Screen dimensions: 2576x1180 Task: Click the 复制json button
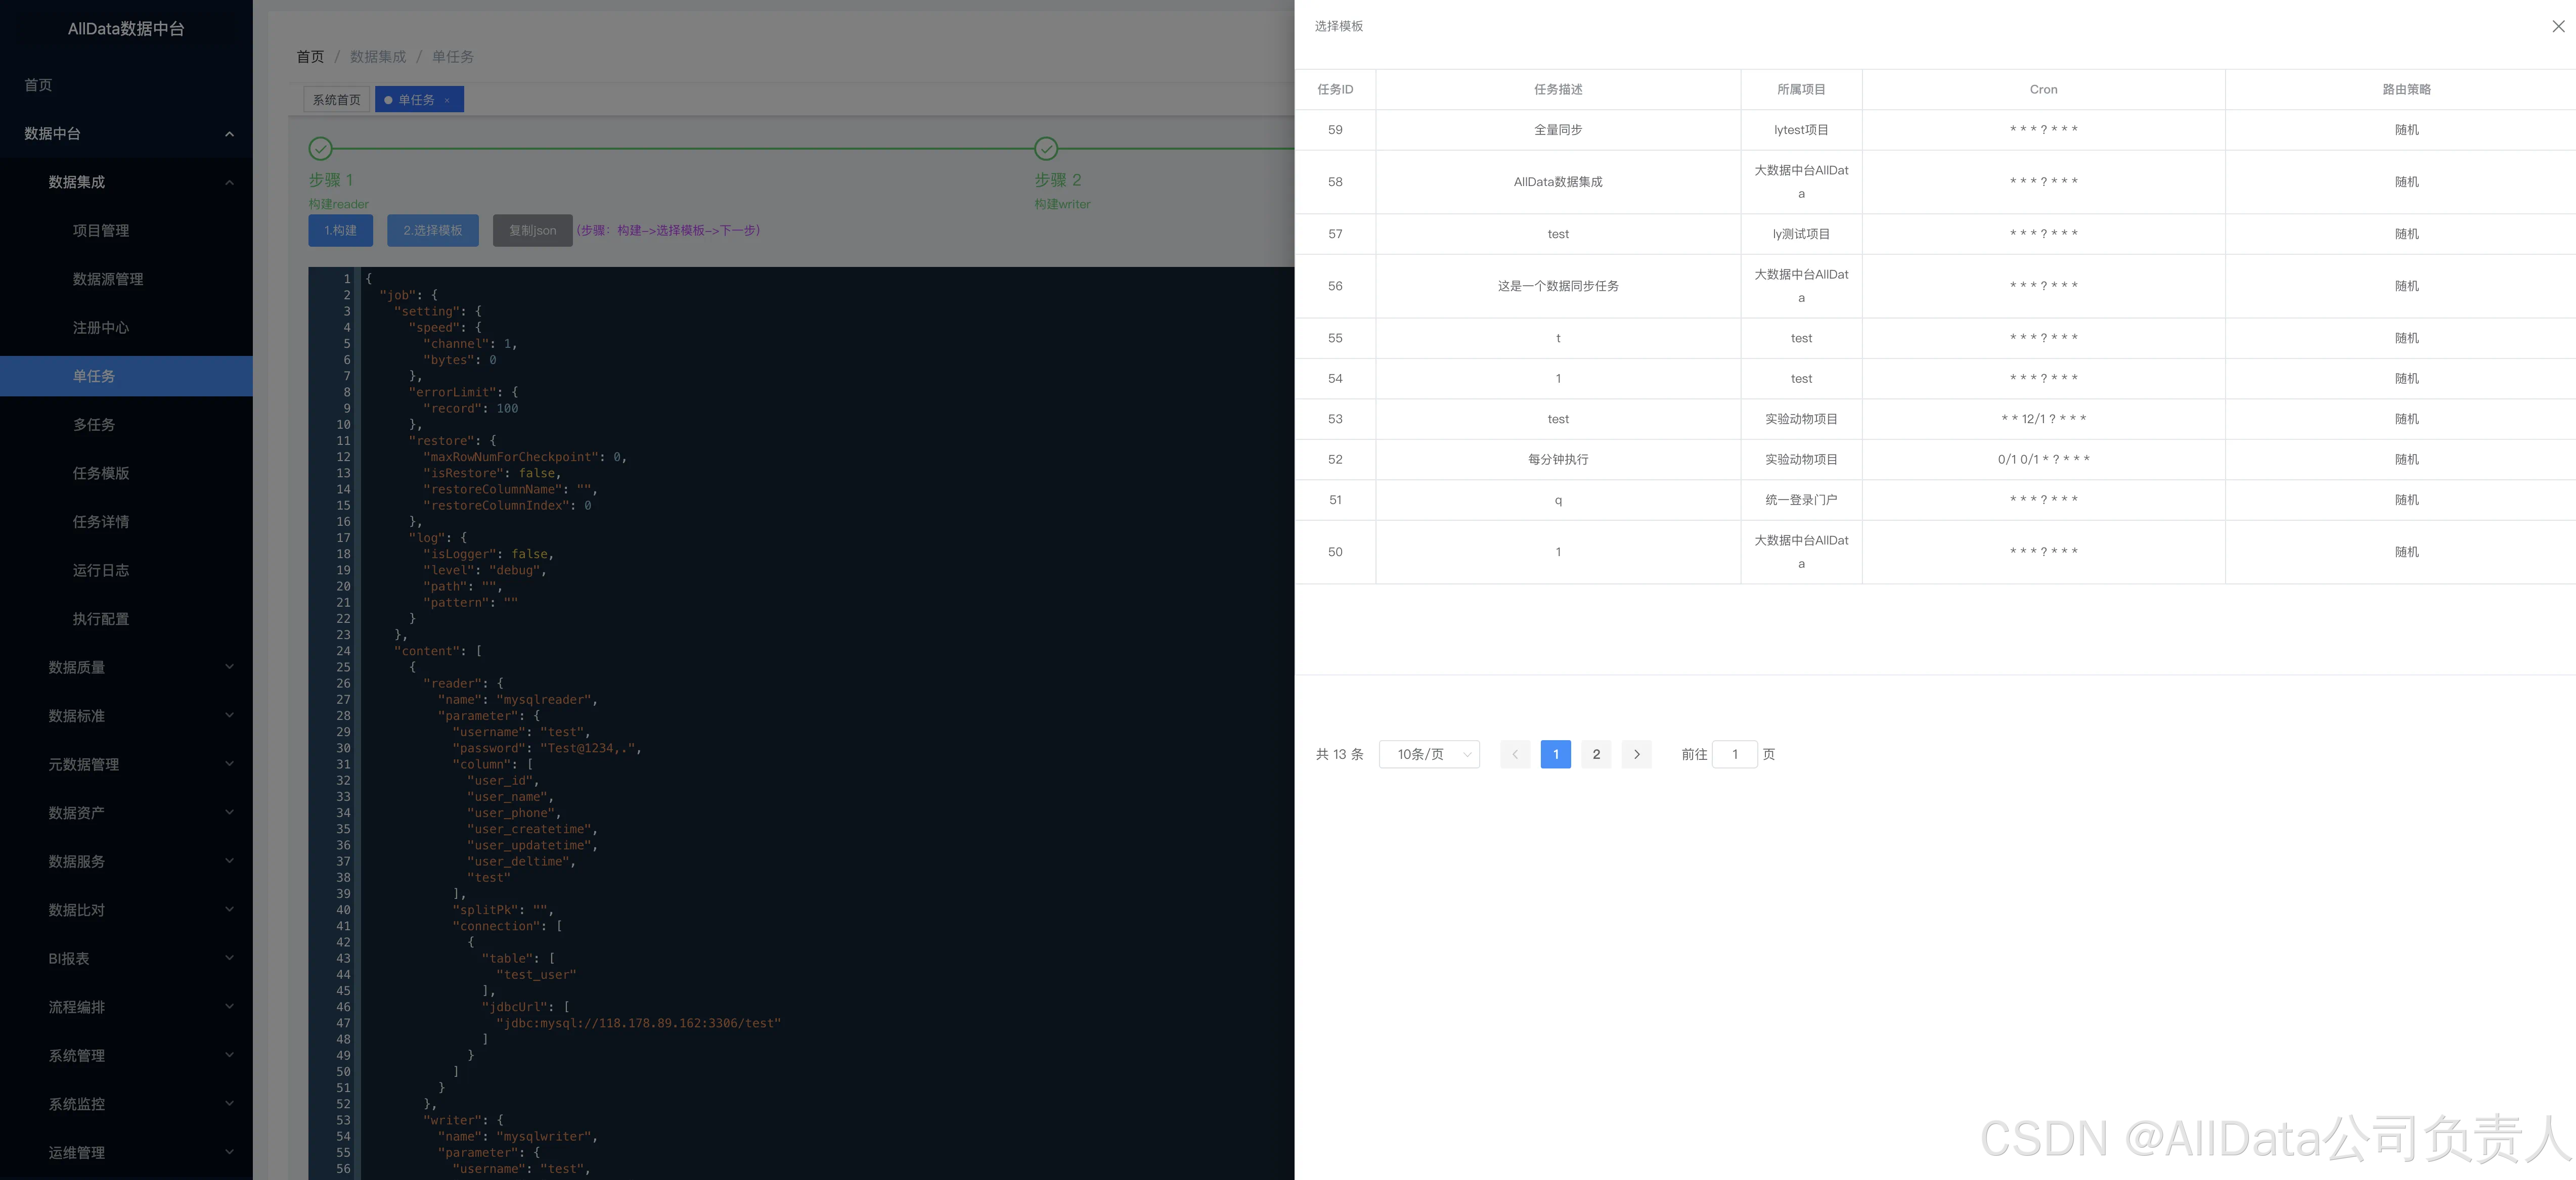point(532,230)
